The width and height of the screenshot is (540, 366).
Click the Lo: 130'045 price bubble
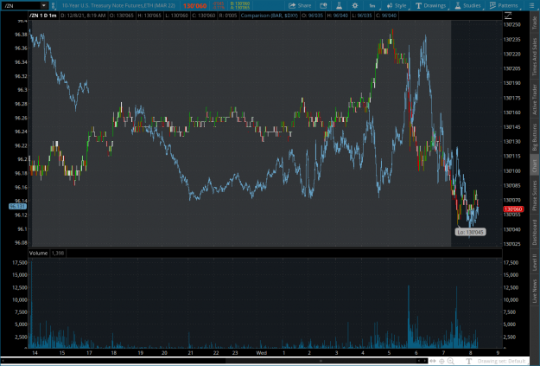pos(470,232)
